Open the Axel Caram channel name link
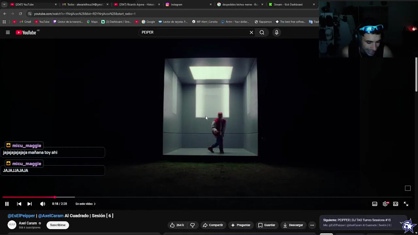Image resolution: width=418 pixels, height=235 pixels. pyautogui.click(x=28, y=223)
